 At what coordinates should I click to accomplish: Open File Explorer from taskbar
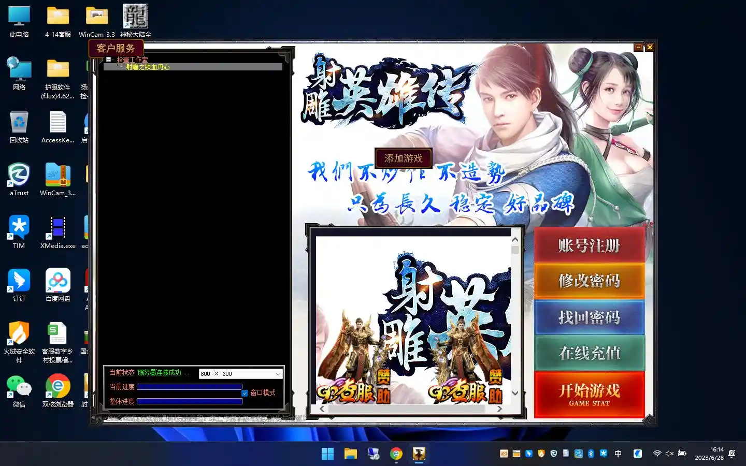coord(351,454)
